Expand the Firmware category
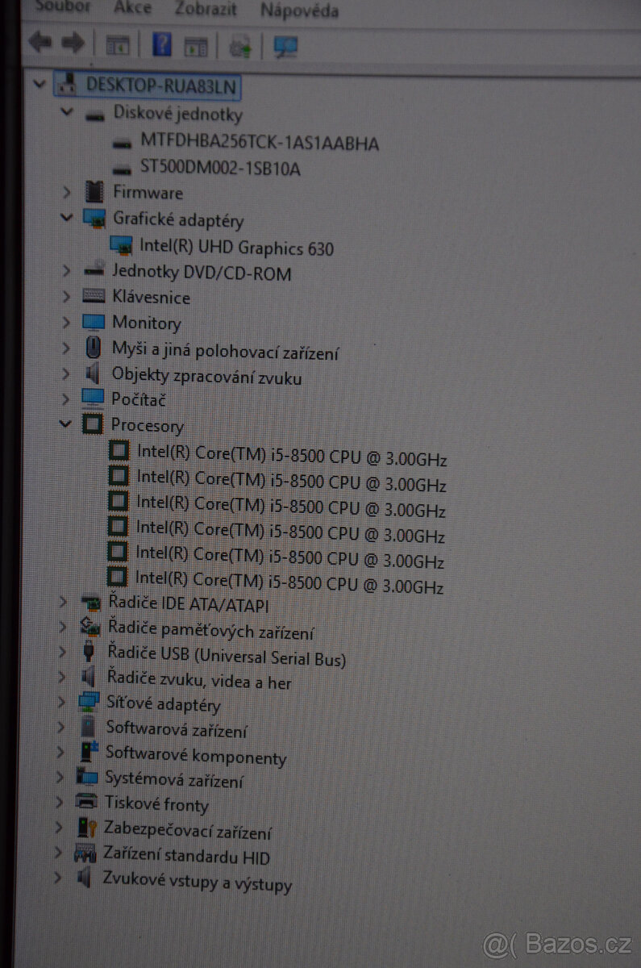Viewport: 641px width, 968px height. pos(67,192)
